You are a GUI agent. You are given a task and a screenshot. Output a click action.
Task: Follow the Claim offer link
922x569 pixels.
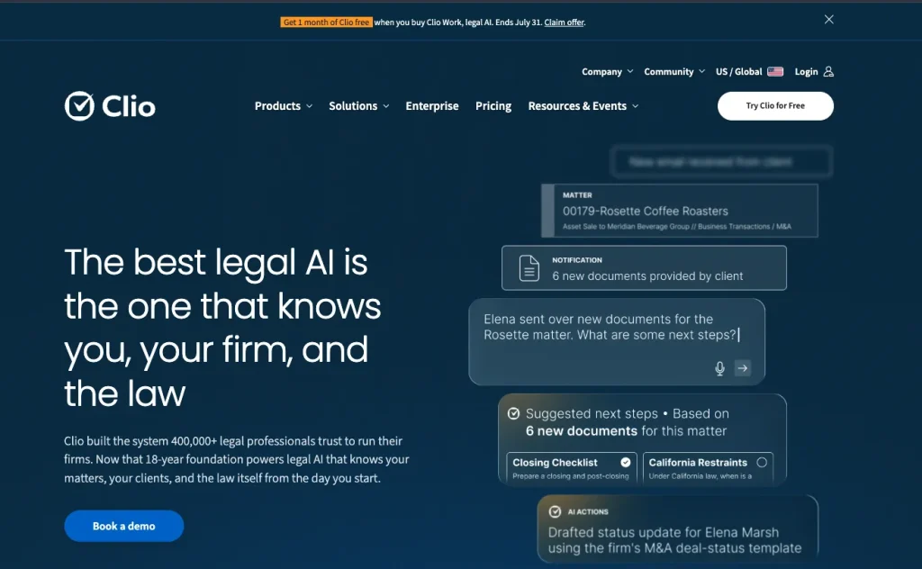[x=564, y=23]
